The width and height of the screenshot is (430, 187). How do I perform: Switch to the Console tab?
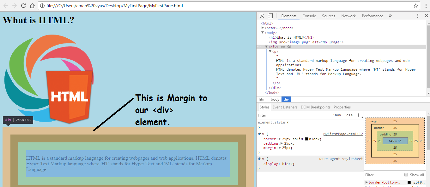click(x=309, y=16)
